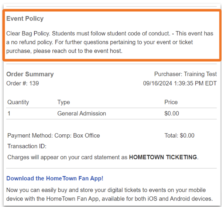This screenshot has width=222, height=207.
Task: Click the "Total: $0.00" amount
Action: tap(179, 135)
